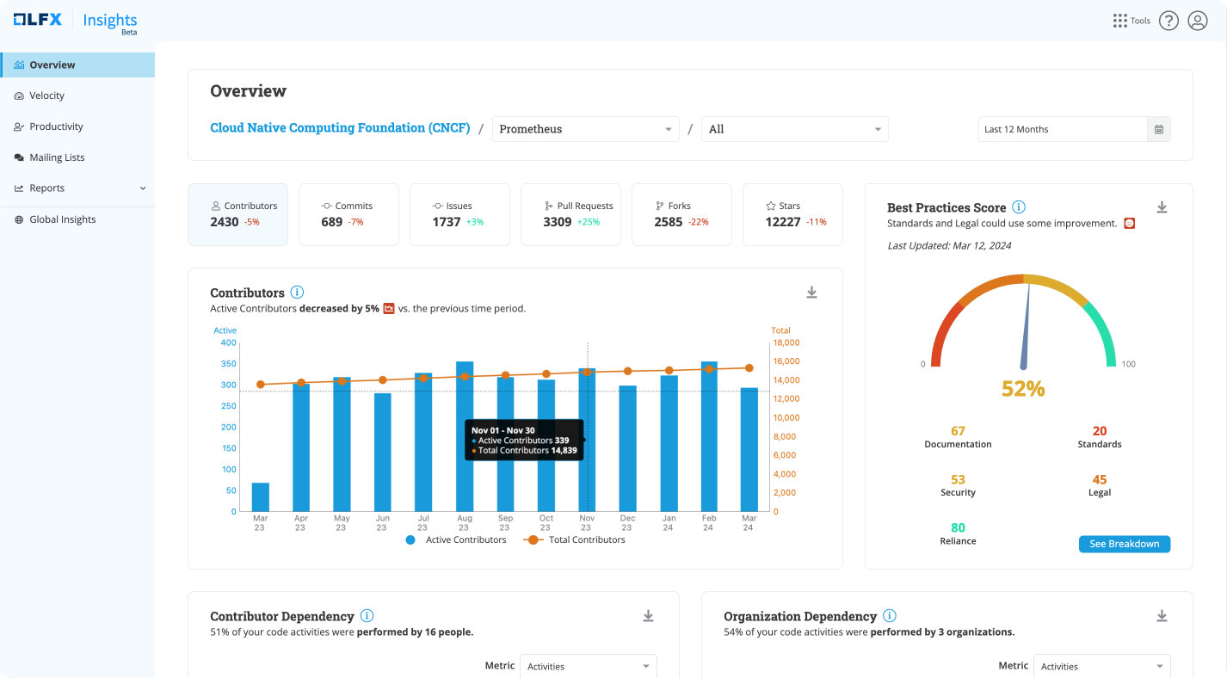Open the All repositories dropdown
Viewport: 1227px width, 678px height.
[x=795, y=129]
